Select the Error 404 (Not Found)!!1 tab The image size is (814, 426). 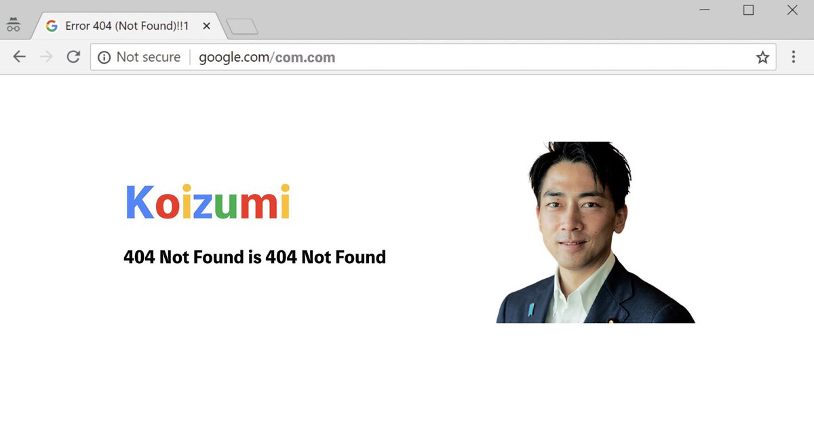[126, 26]
